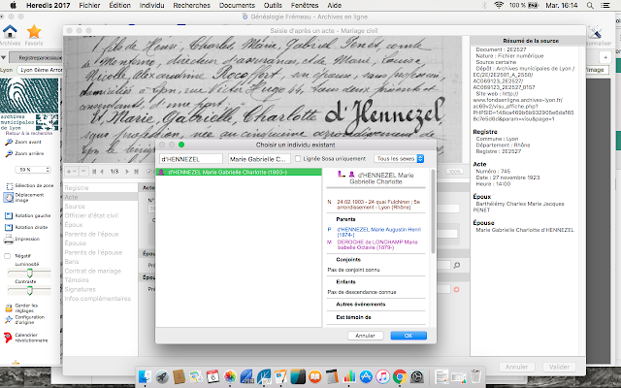Open Documents menu
The width and height of the screenshot is (621, 388).
click(237, 6)
